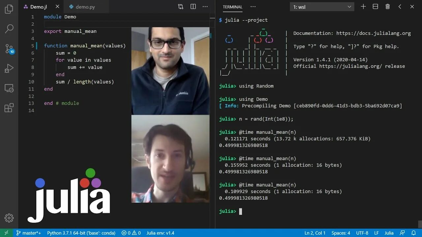The image size is (422, 237).
Task: Show errors and warnings counts in status bar
Action: (131, 233)
